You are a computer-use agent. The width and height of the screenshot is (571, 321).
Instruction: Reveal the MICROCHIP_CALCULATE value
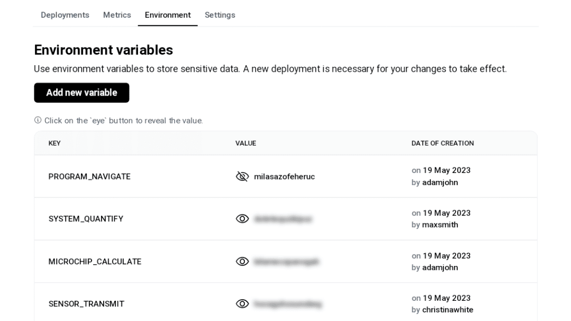(242, 261)
